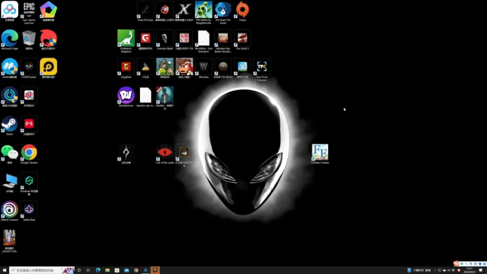This screenshot has height=274, width=487.
Task: Open the WeChat desktop shortcut
Action: coord(10,154)
